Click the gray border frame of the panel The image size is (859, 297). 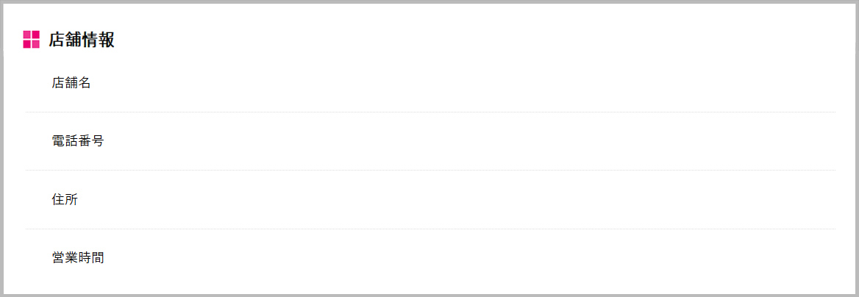tap(429, 1)
